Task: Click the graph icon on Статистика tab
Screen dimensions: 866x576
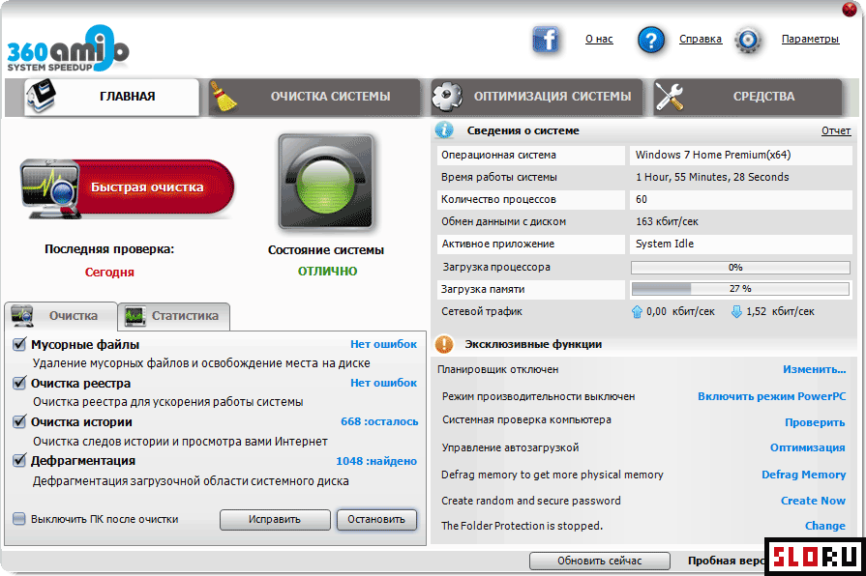Action: coord(135,316)
